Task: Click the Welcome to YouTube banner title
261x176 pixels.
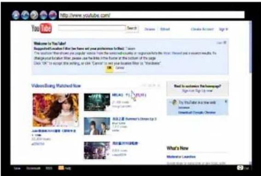Action: pos(50,43)
